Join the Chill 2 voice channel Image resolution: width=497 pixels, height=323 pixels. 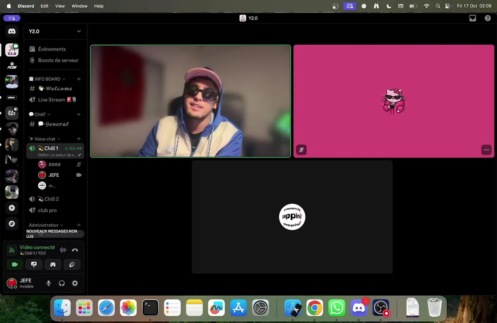tap(55, 199)
